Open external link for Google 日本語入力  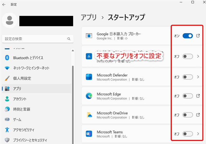click(x=198, y=36)
